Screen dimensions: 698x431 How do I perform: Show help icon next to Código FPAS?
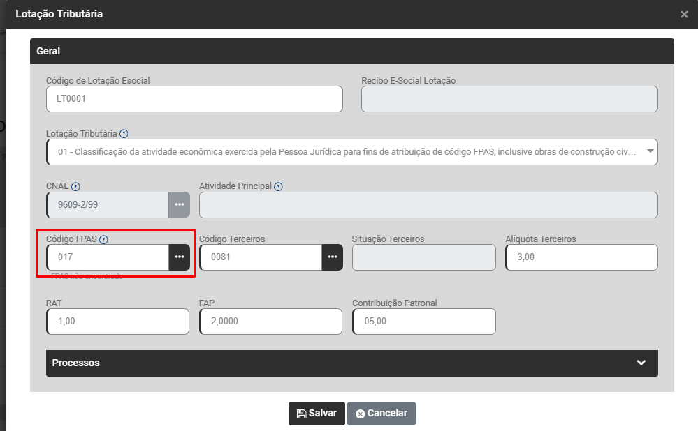(103, 239)
